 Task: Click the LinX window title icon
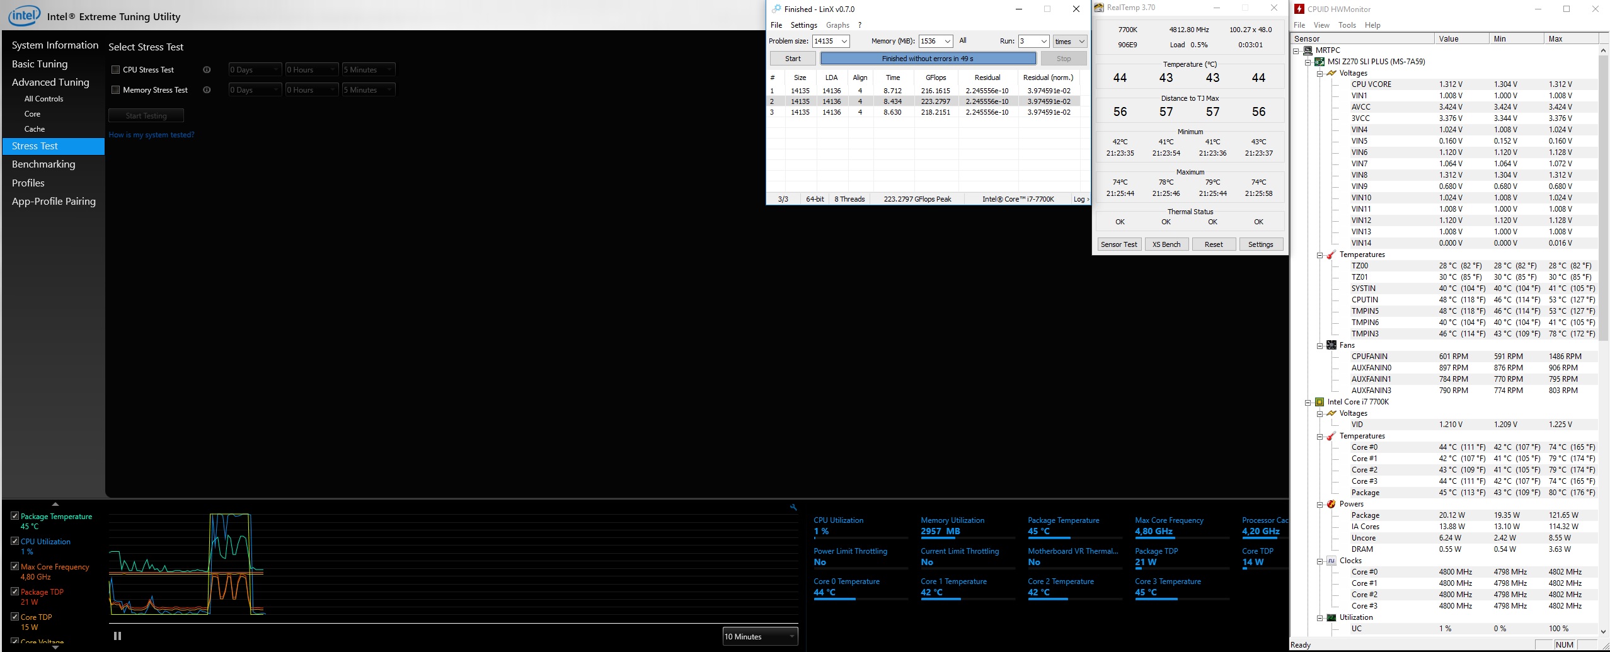pyautogui.click(x=776, y=9)
